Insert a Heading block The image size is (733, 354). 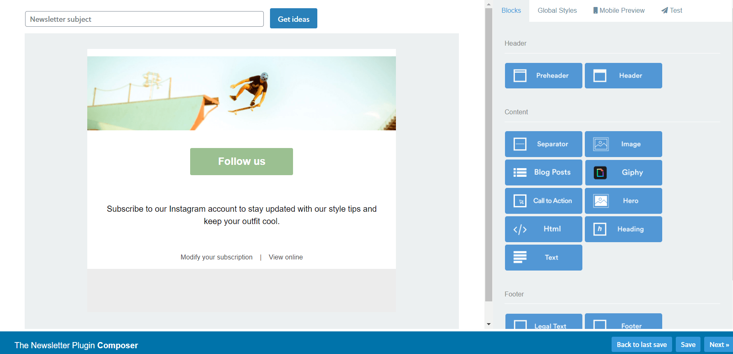(x=623, y=229)
